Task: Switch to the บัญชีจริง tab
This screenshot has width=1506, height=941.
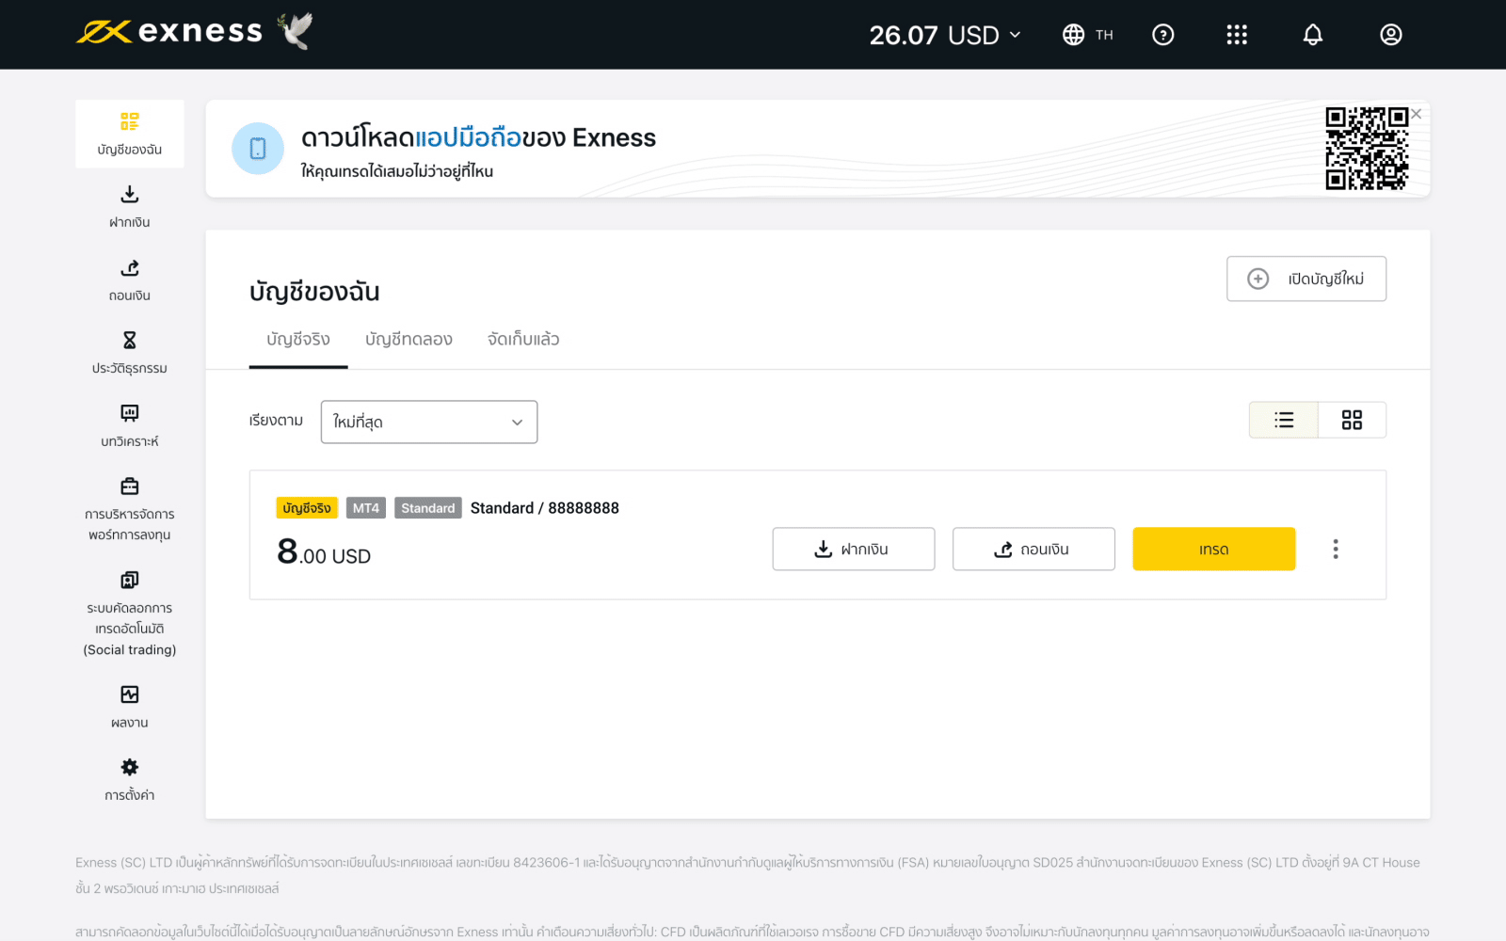Action: click(298, 340)
